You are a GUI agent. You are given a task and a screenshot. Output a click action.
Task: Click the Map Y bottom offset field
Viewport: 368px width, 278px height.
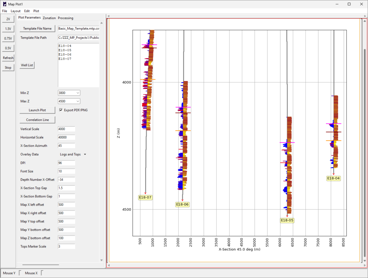pyautogui.click(x=66, y=230)
